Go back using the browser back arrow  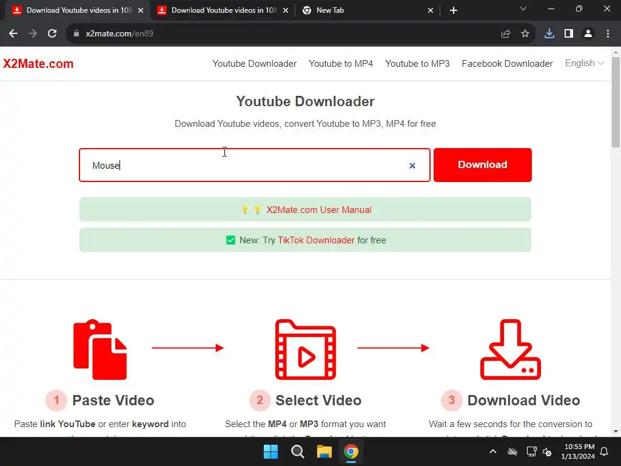[x=13, y=34]
